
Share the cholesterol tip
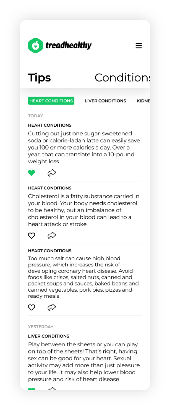coord(52,236)
